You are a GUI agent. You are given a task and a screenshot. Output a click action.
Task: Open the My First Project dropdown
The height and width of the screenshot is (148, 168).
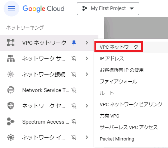point(108,9)
